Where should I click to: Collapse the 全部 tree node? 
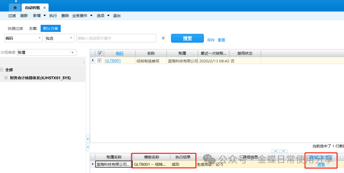[x=2, y=70]
